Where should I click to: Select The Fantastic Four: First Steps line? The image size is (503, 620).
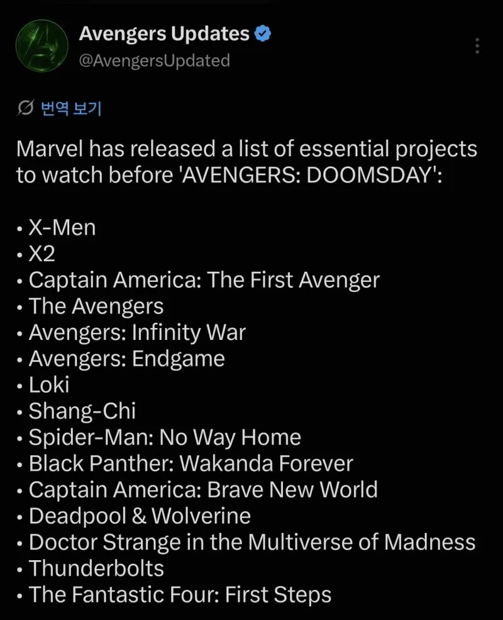tap(180, 595)
